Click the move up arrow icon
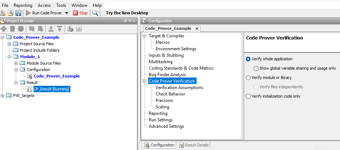This screenshot has height=150, width=340. coord(51,29)
